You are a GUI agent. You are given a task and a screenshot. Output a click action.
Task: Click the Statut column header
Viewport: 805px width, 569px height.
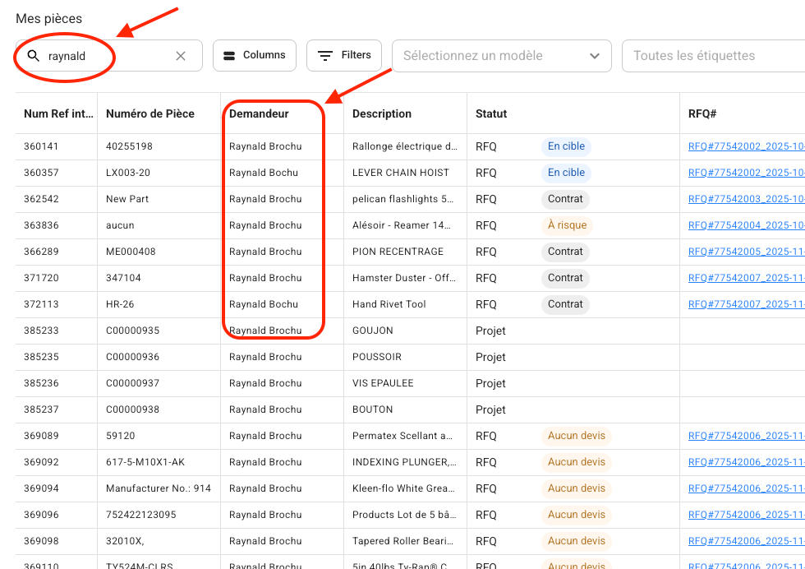491,114
